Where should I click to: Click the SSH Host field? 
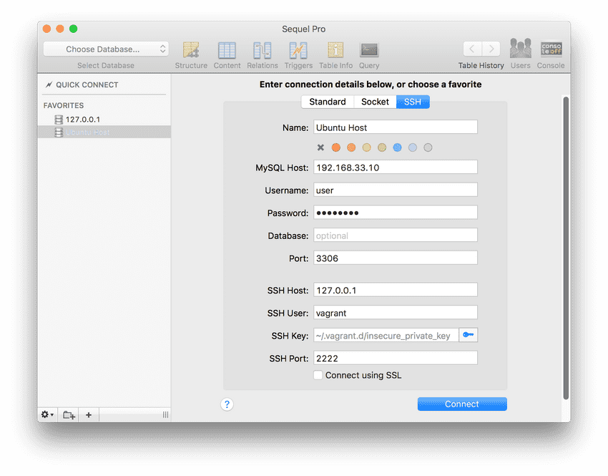396,290
